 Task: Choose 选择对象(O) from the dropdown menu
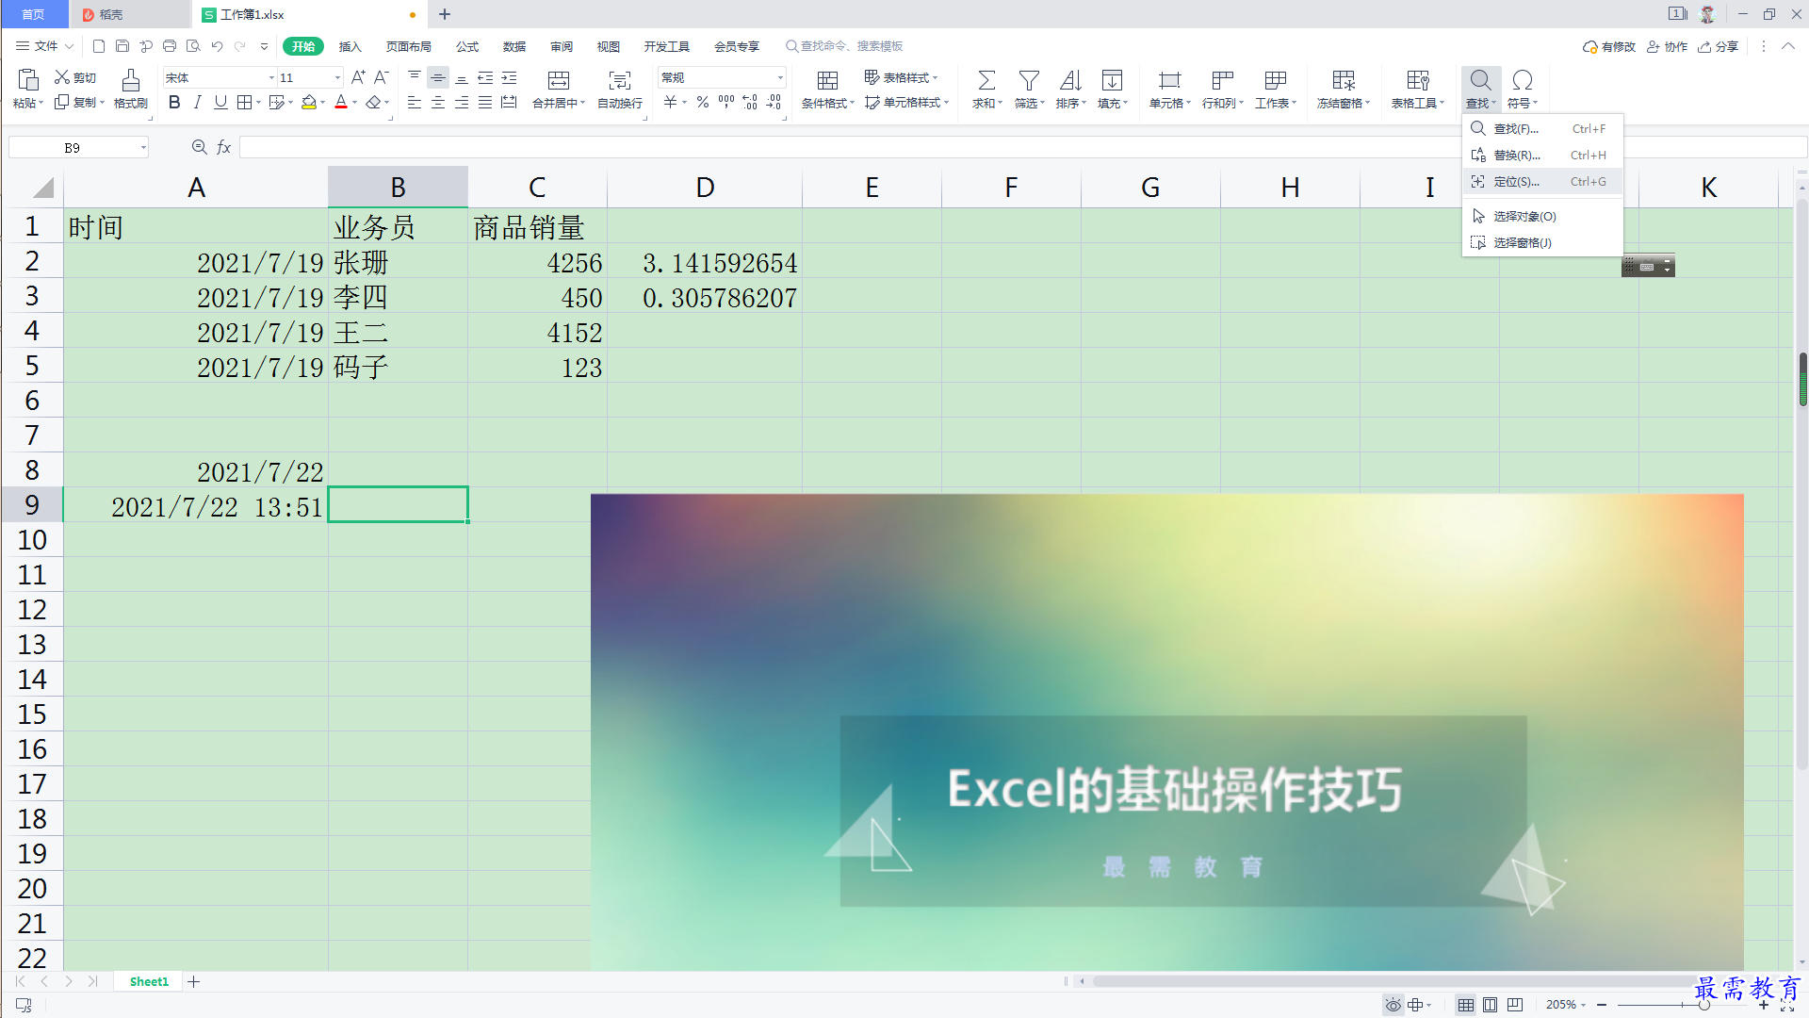point(1542,216)
